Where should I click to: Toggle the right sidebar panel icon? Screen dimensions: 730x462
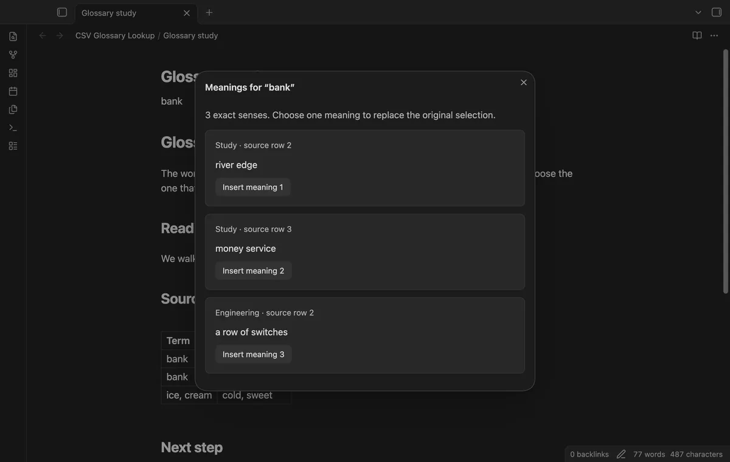716,12
